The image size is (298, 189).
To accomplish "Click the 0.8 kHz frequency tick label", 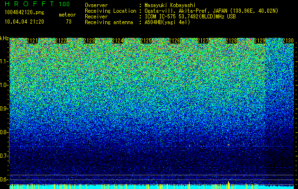I will (x=3, y=132).
